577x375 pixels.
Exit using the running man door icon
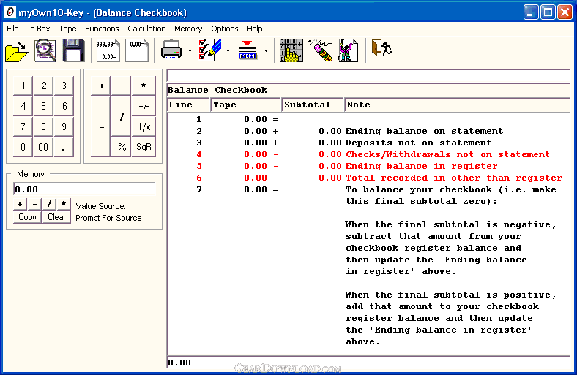pyautogui.click(x=381, y=49)
